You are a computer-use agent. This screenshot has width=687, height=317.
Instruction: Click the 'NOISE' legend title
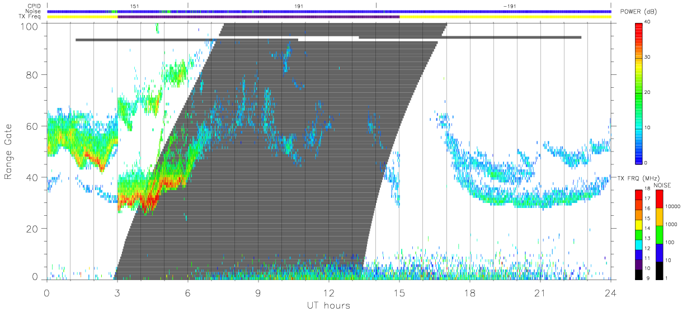pos(664,185)
